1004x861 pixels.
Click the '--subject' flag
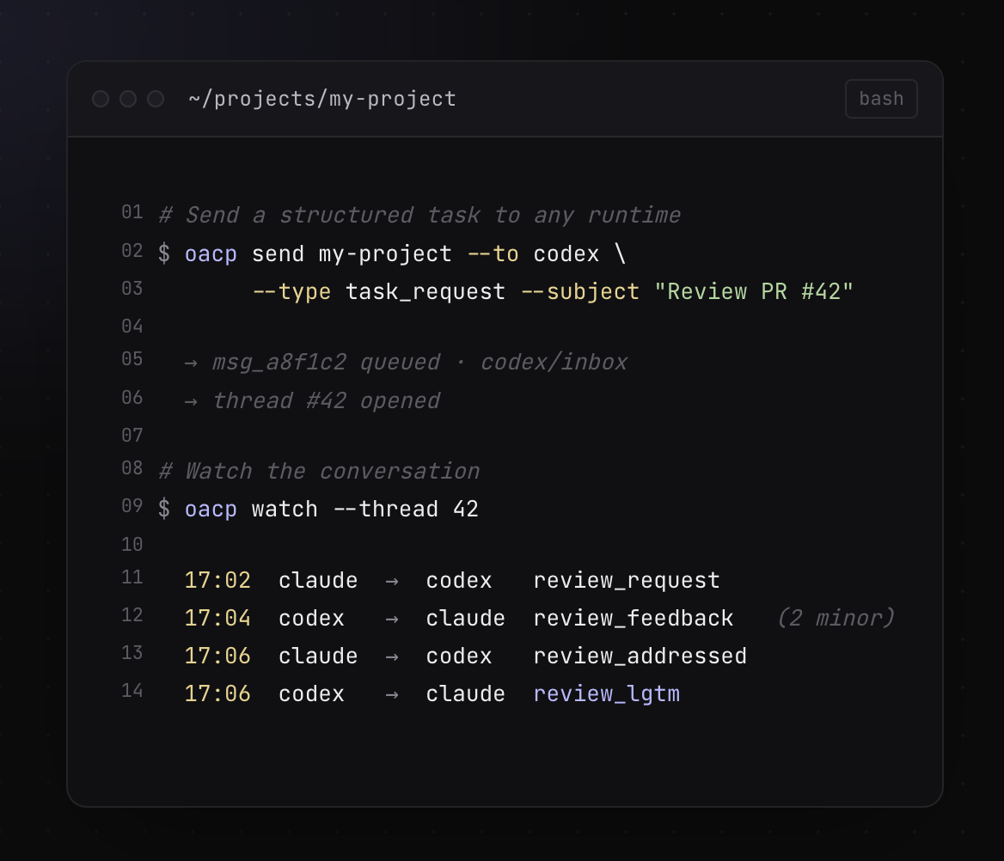click(580, 292)
